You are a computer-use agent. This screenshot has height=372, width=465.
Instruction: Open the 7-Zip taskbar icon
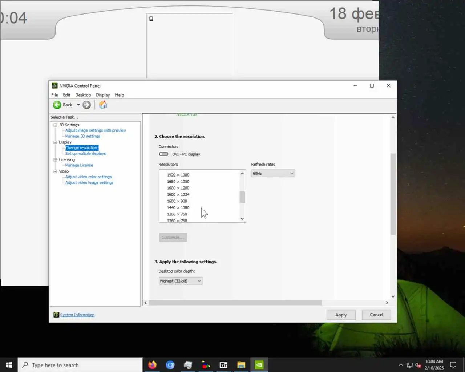coord(223,365)
